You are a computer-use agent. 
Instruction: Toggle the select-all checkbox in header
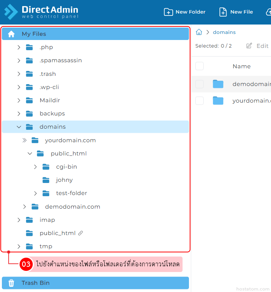199,66
